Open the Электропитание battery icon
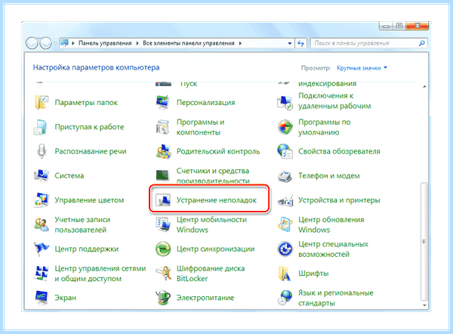This screenshot has width=453, height=334. point(163,298)
